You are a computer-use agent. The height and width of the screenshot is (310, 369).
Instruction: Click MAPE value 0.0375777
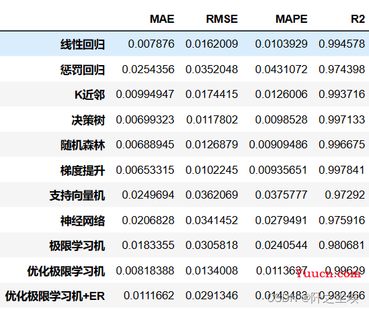pyautogui.click(x=281, y=195)
